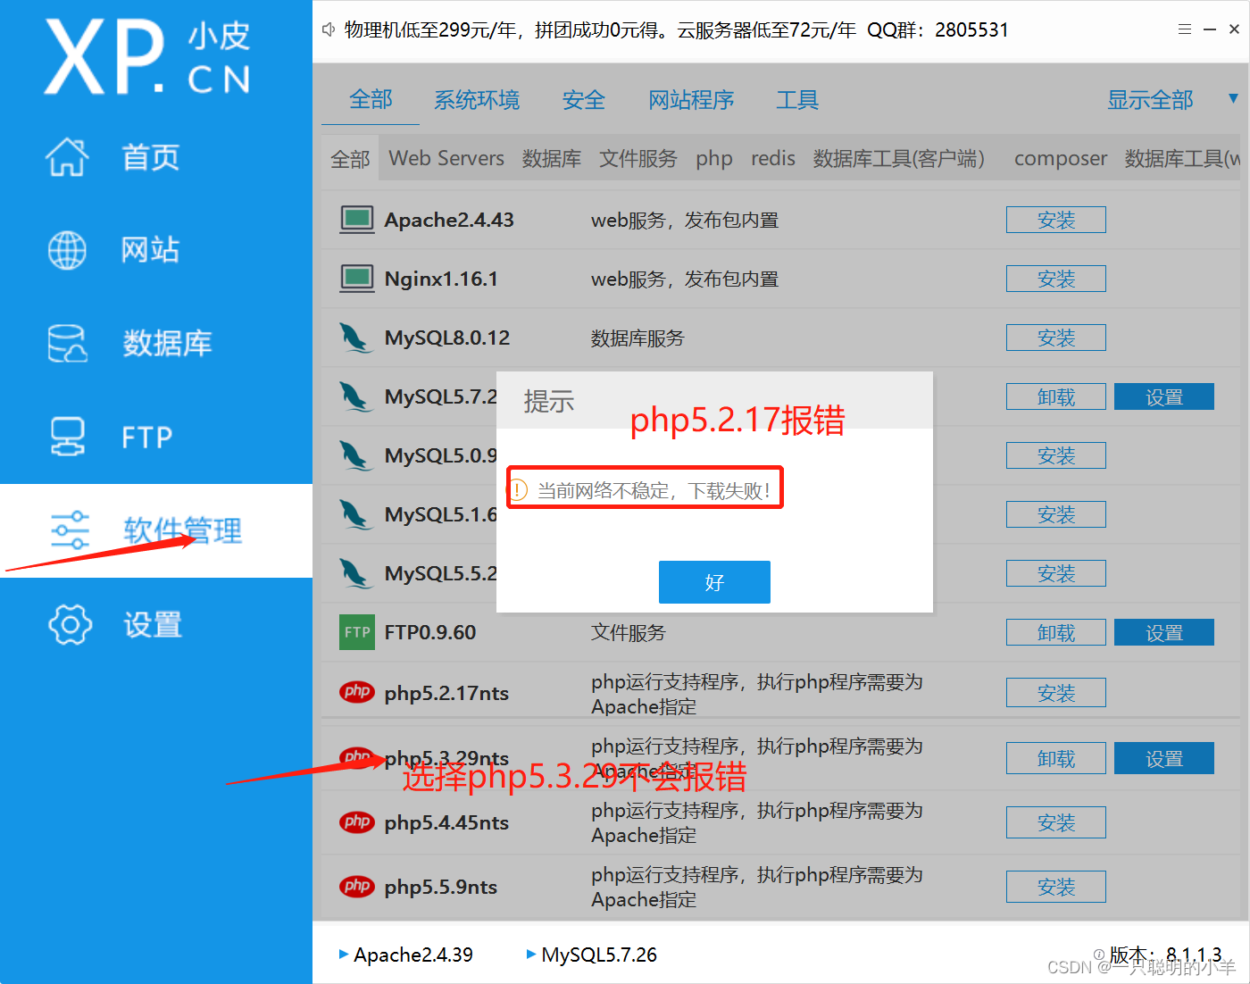Image resolution: width=1250 pixels, height=984 pixels.
Task: Install MySQL5.5.2 via 安装 button
Action: tap(1056, 573)
